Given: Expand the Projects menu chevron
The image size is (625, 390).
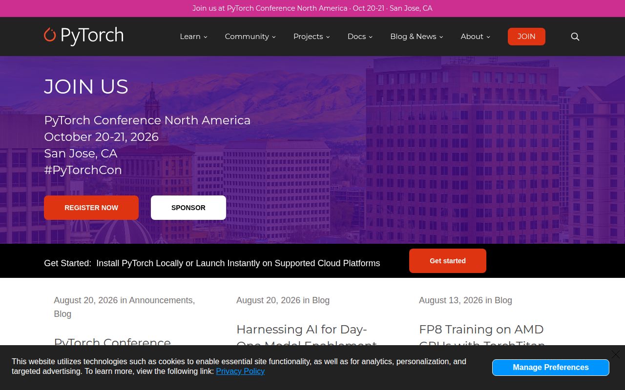Looking at the screenshot, I should (328, 37).
